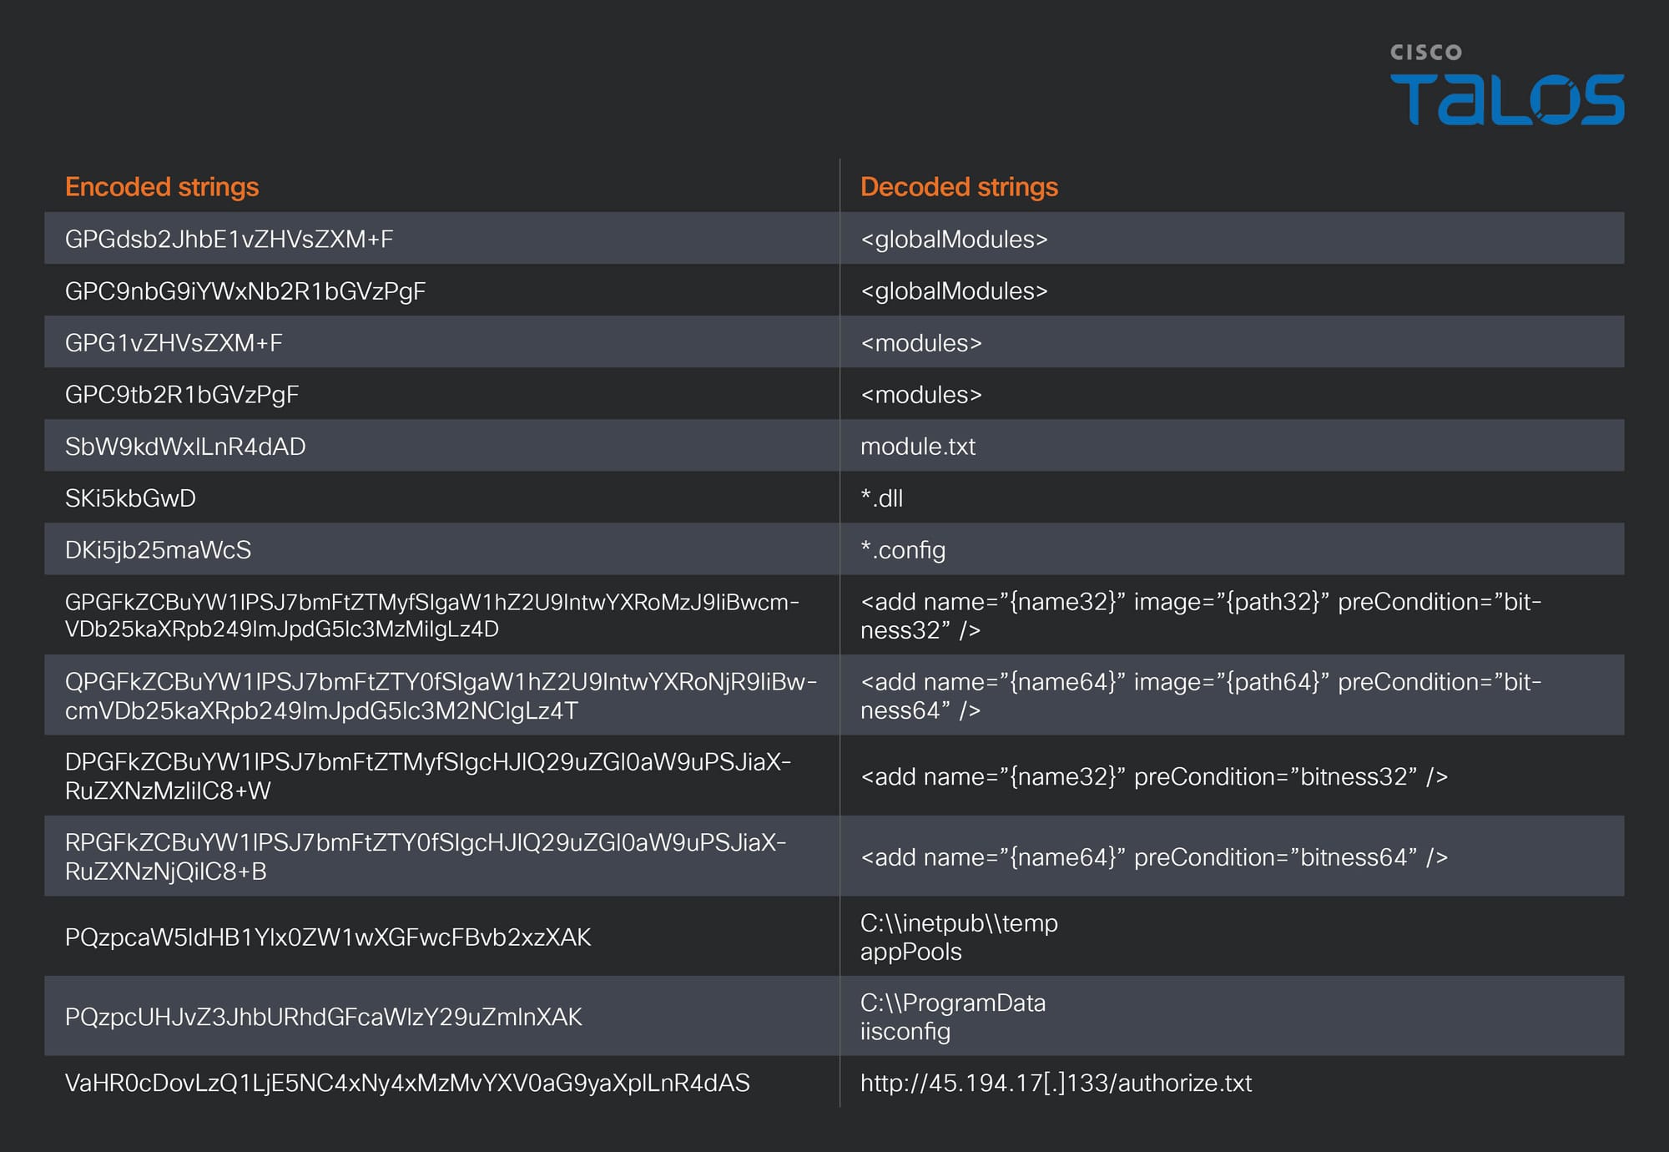Click the "Encoded strings" column header
The image size is (1669, 1152).
click(162, 187)
